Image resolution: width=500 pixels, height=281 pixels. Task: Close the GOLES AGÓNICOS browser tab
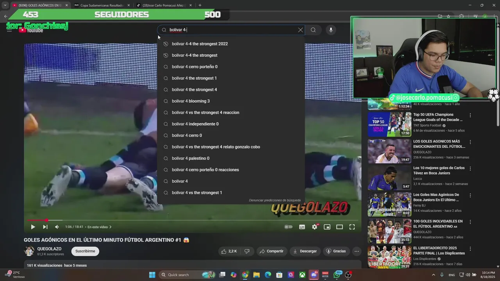[66, 5]
